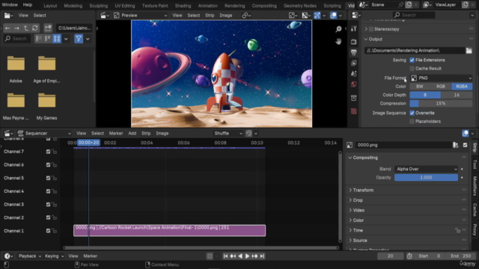Screen dimensions: 479x269
Task: Click the End frame 250 field
Action: pyautogui.click(x=461, y=256)
